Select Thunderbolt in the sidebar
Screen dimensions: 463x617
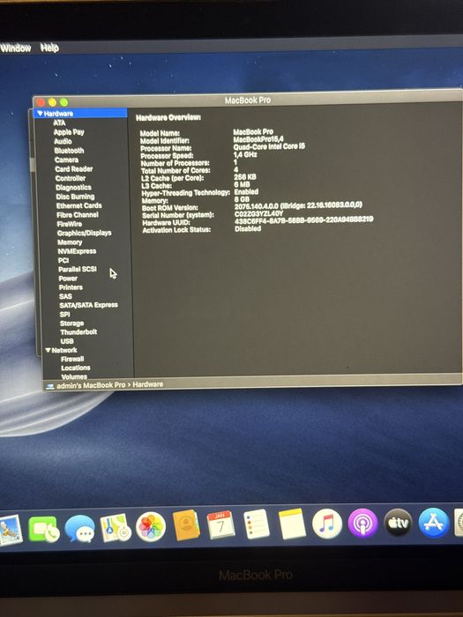78,331
